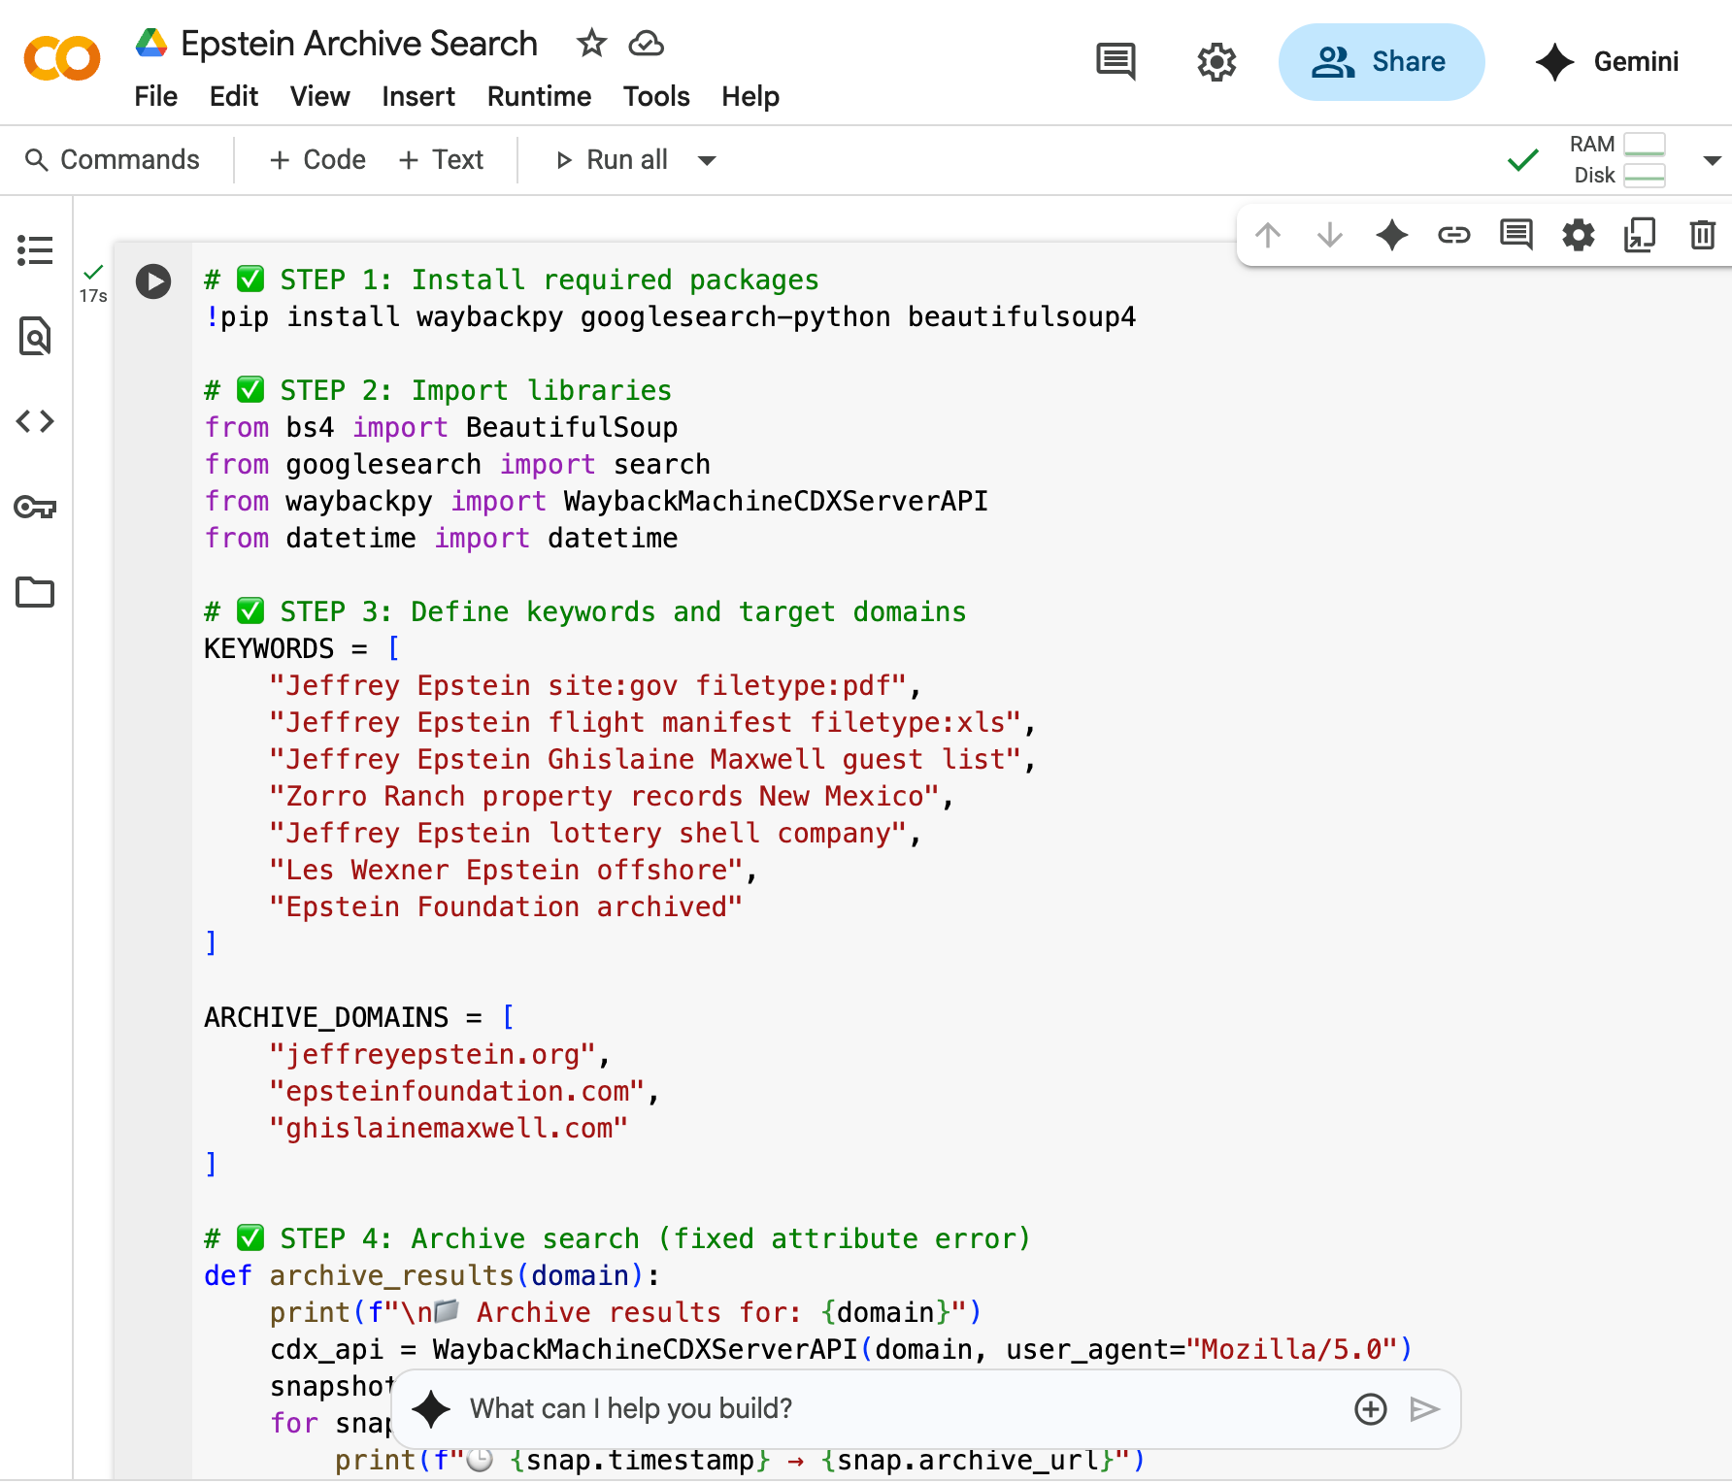Click the 'from bs4 import BeautifulSoup' line
Screen dimensions: 1732x1483
(441, 427)
